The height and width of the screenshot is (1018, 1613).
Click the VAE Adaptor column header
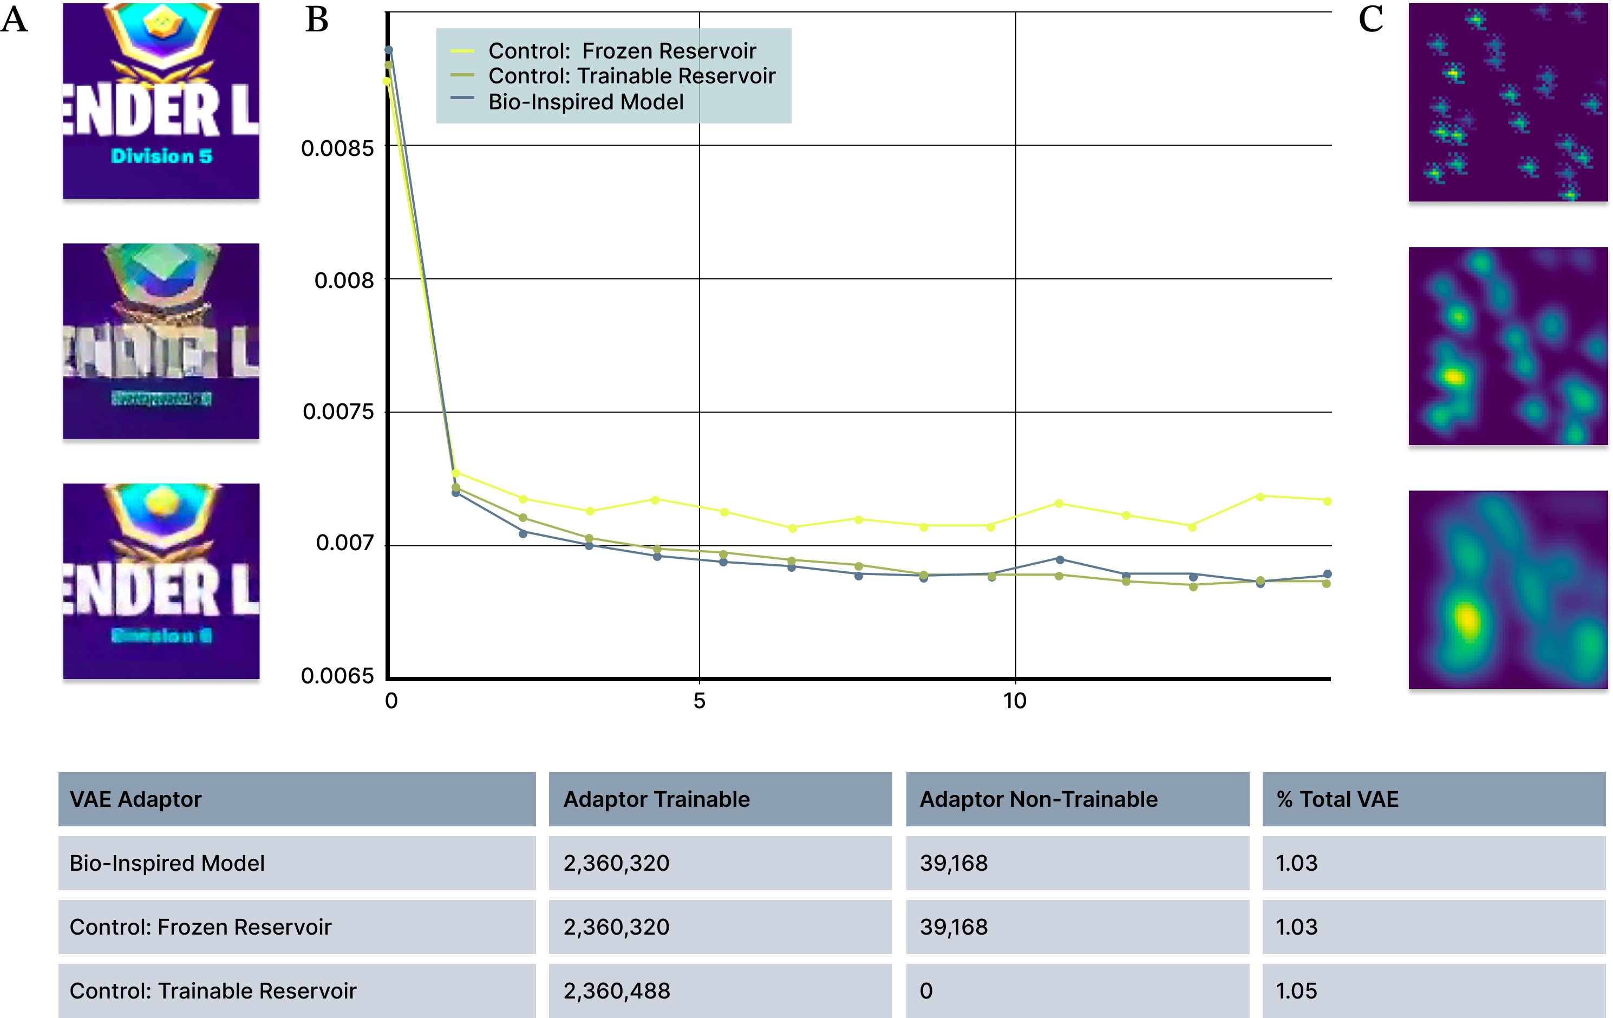[135, 799]
